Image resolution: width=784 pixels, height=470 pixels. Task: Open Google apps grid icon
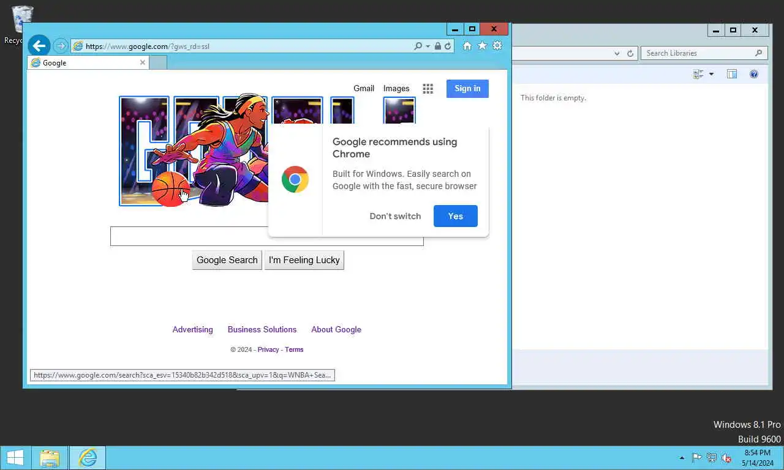tap(428, 89)
